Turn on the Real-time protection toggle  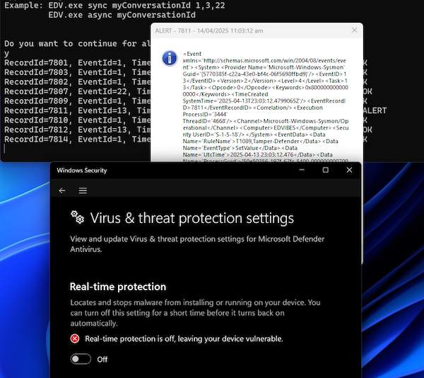click(x=81, y=359)
